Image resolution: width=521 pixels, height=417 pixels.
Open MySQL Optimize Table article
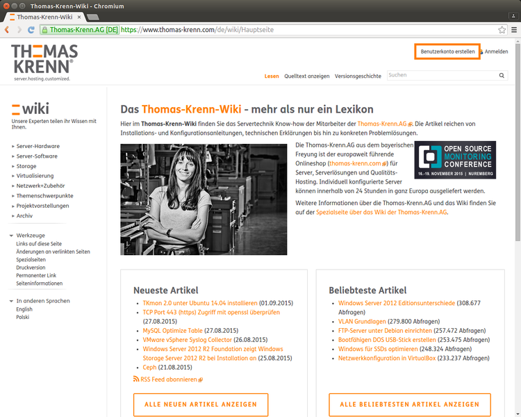[x=172, y=331]
